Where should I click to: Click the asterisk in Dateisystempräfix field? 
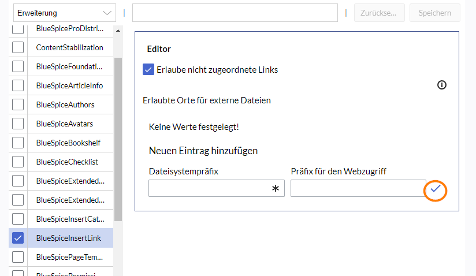click(276, 189)
